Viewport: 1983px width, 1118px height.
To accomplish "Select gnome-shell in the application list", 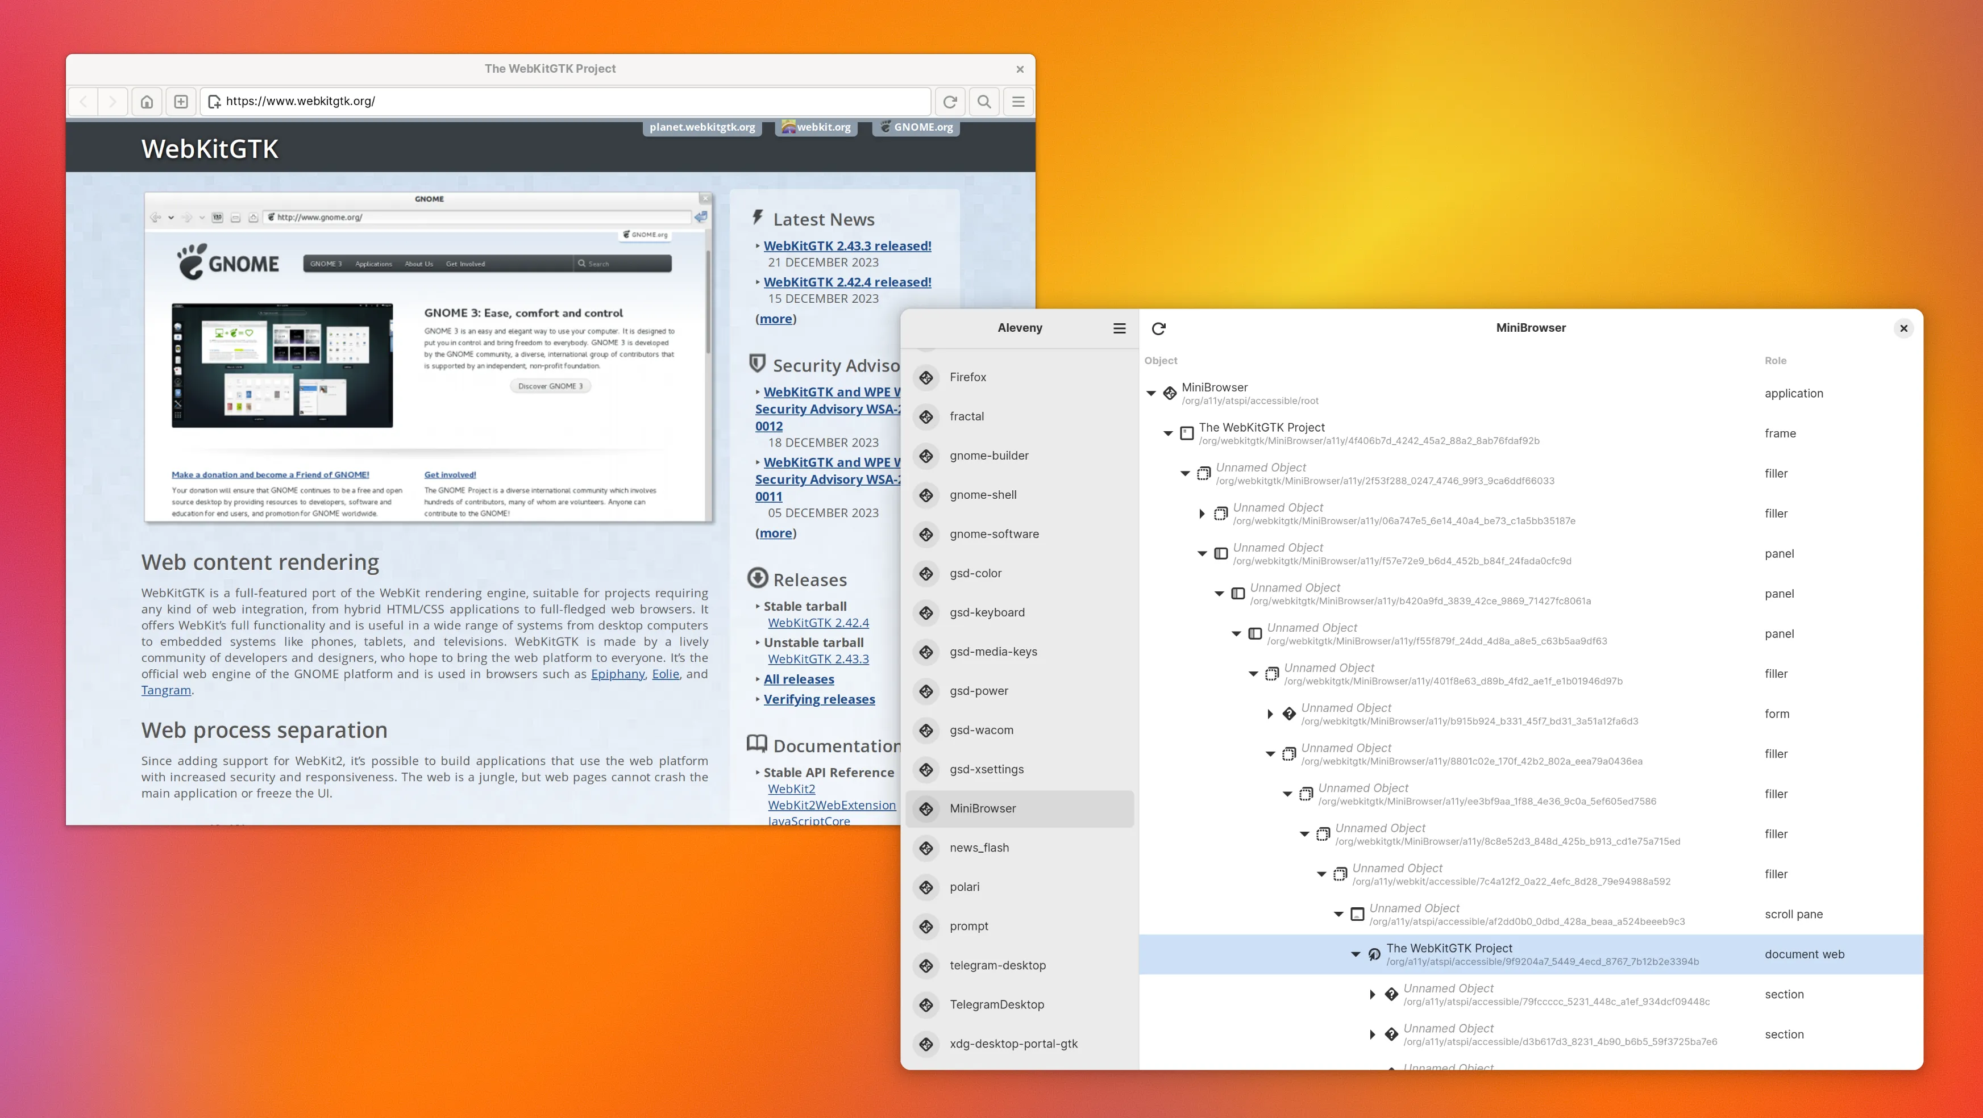I will click(x=983, y=495).
